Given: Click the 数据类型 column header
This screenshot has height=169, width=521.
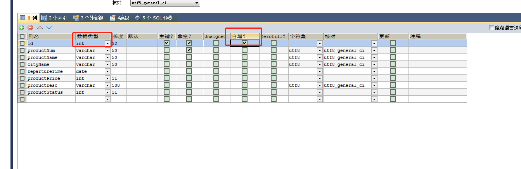Looking at the screenshot, I should click(93, 36).
